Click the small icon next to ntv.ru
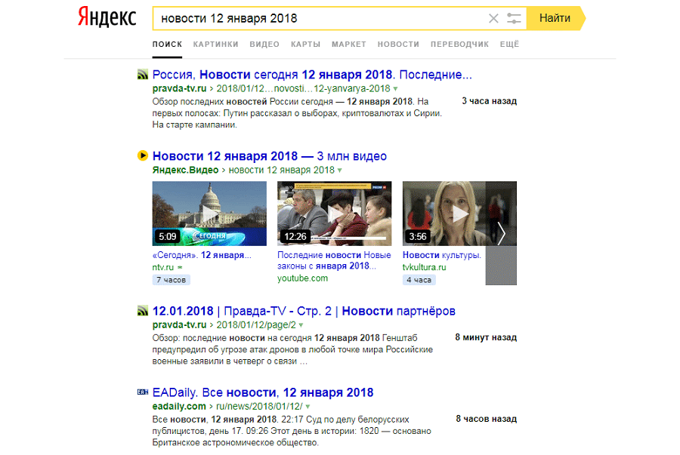 click(x=180, y=268)
